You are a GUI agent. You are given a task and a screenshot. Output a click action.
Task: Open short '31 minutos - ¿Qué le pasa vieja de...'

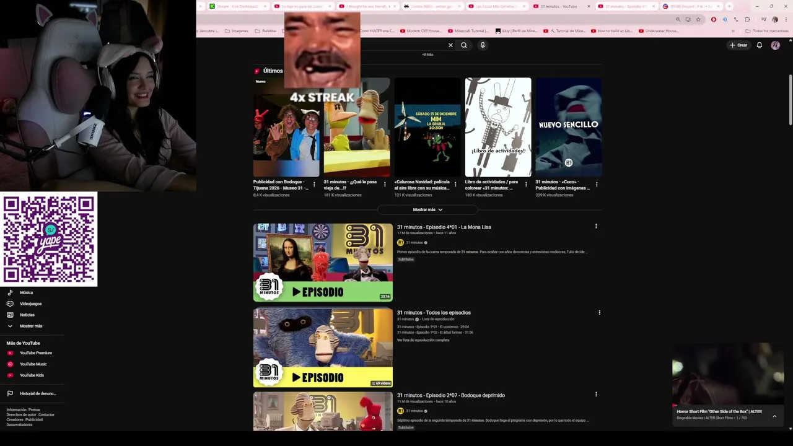[x=357, y=127]
